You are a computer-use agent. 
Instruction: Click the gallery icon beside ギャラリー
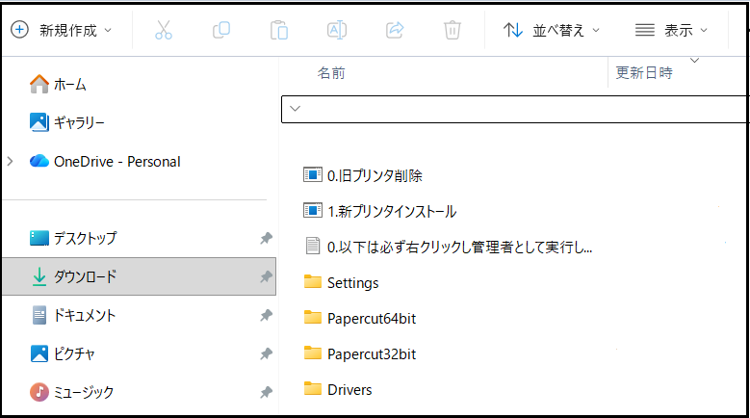coord(39,122)
